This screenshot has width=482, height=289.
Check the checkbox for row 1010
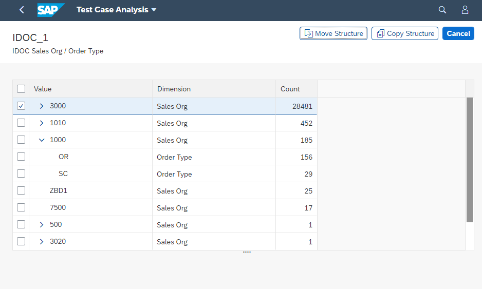pos(21,123)
